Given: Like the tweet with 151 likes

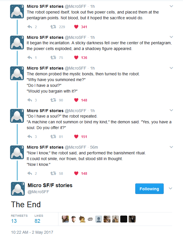Looking at the screenshot, I should [76, 137].
